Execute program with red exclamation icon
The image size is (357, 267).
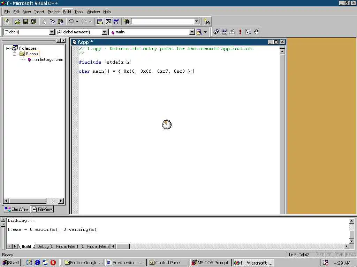(x=240, y=32)
